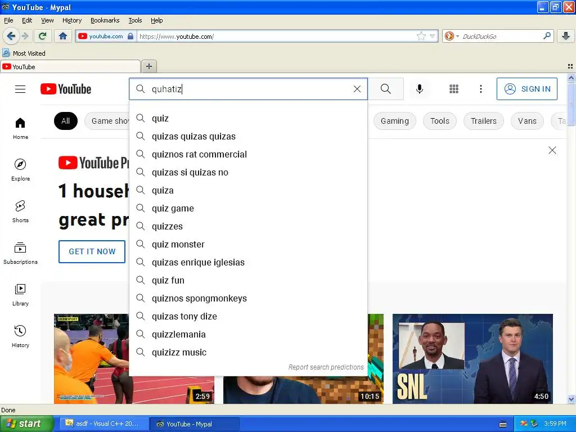Toggle the YouTube hamburger guide menu
Image resolution: width=576 pixels, height=432 pixels.
click(20, 89)
